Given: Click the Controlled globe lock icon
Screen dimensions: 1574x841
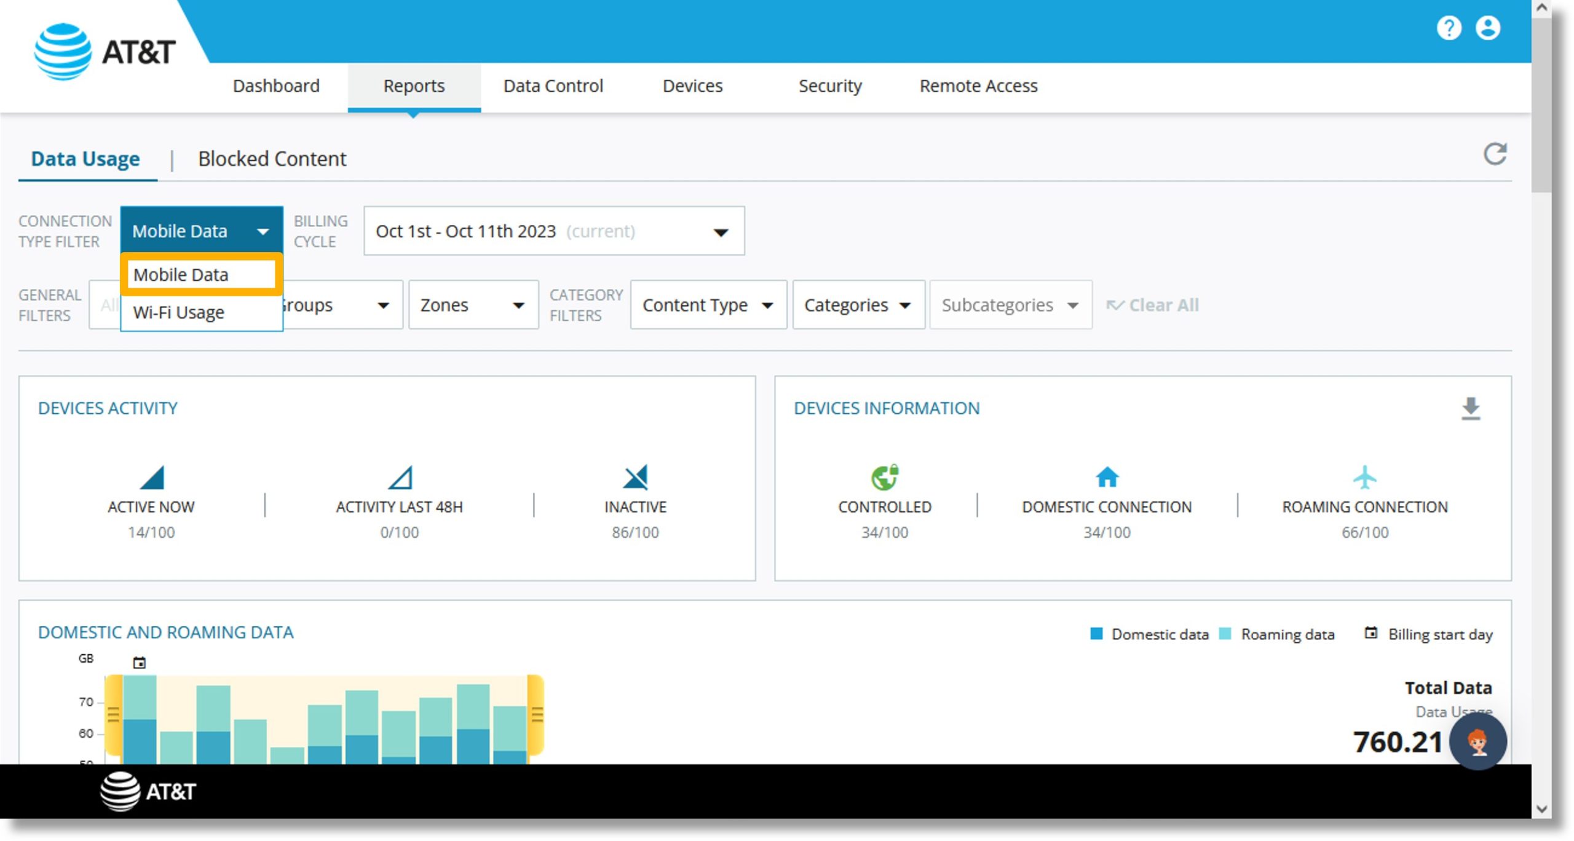Looking at the screenshot, I should (885, 477).
